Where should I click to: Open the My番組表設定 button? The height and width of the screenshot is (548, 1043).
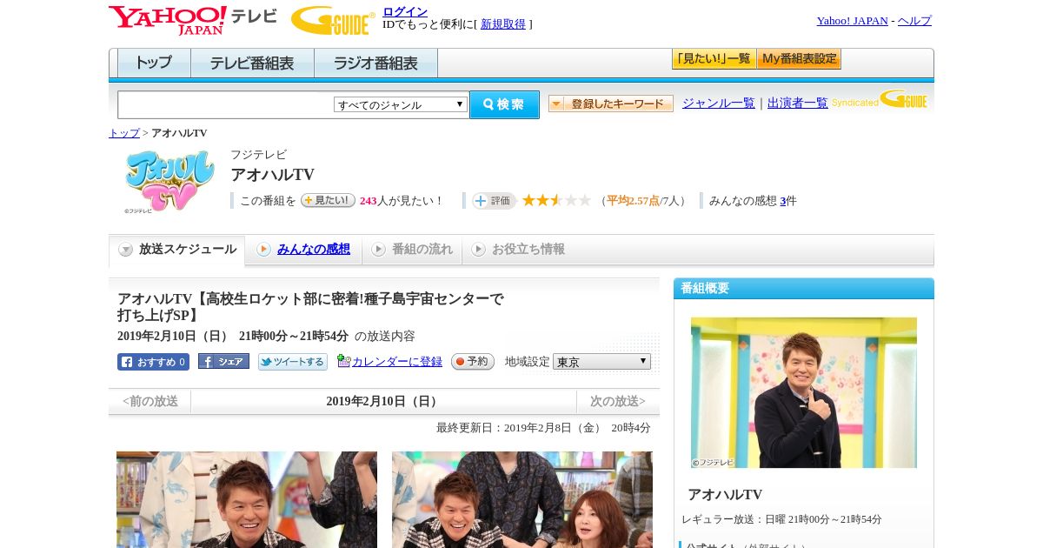(x=799, y=59)
